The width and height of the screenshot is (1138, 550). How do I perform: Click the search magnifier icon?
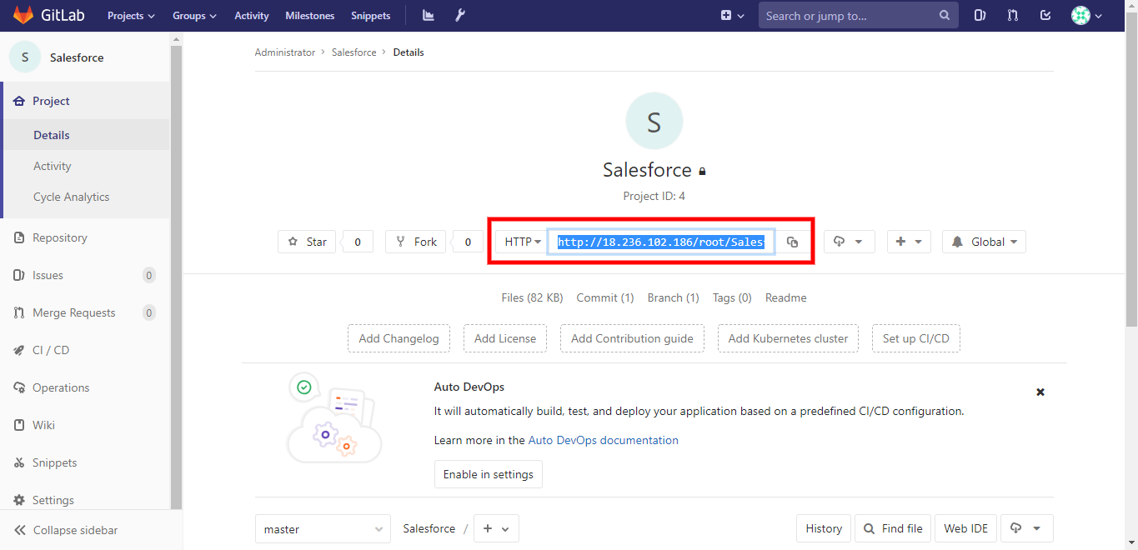pos(945,15)
